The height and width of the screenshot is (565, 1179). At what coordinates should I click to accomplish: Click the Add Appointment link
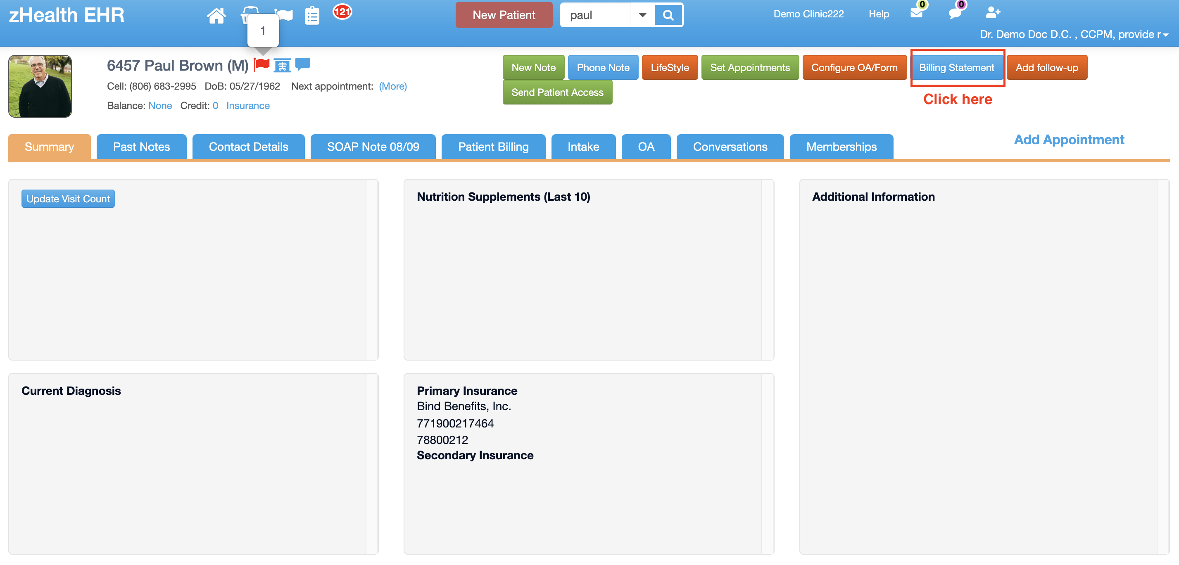1069,140
